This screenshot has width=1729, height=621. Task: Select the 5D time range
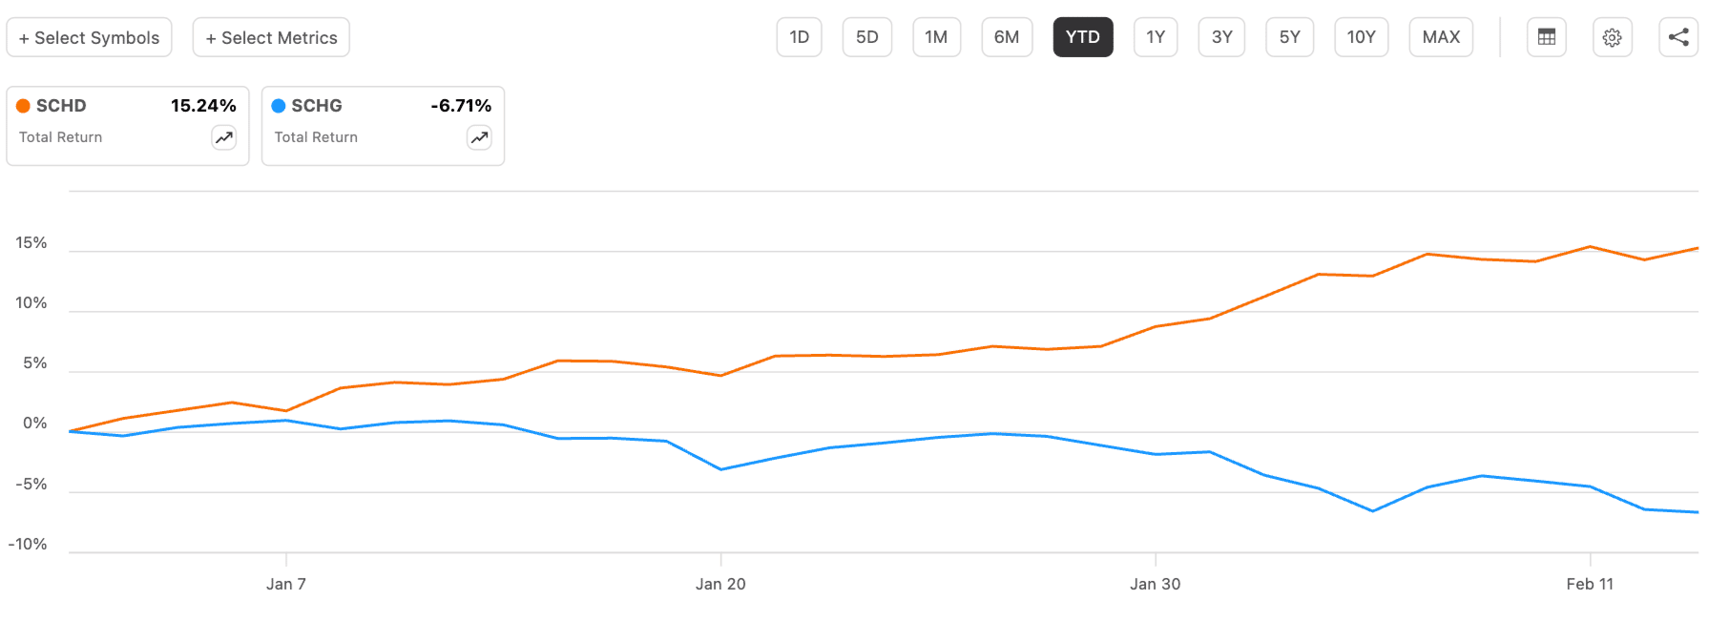pyautogui.click(x=866, y=37)
